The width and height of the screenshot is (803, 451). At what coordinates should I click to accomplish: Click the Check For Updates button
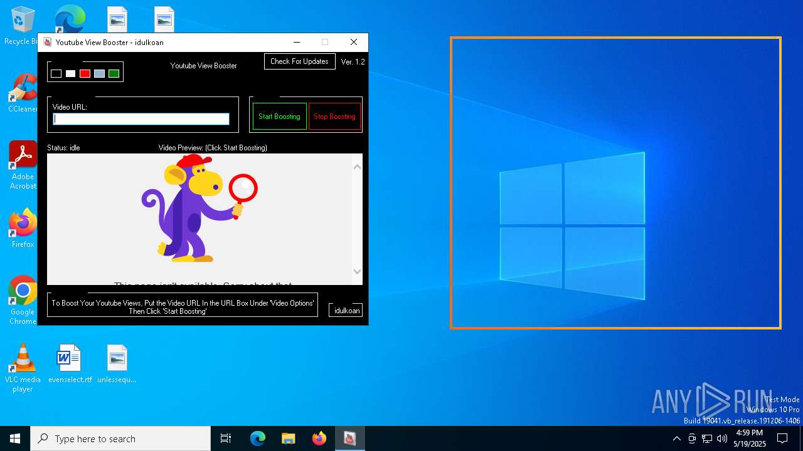(299, 61)
